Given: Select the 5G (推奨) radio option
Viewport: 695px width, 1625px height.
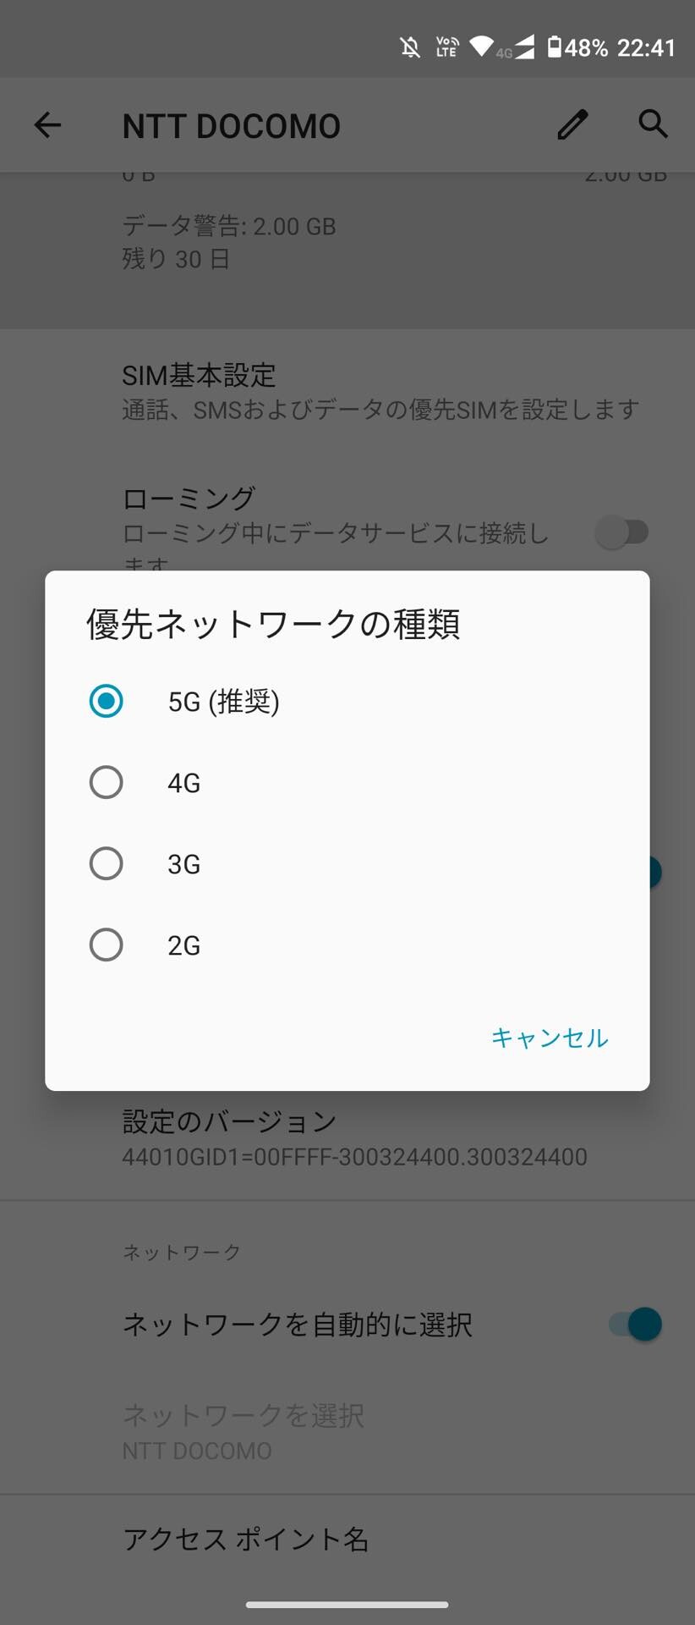Looking at the screenshot, I should point(107,701).
